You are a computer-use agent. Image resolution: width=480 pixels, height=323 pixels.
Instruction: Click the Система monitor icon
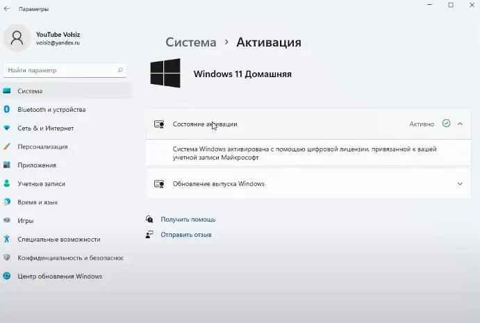coord(7,91)
